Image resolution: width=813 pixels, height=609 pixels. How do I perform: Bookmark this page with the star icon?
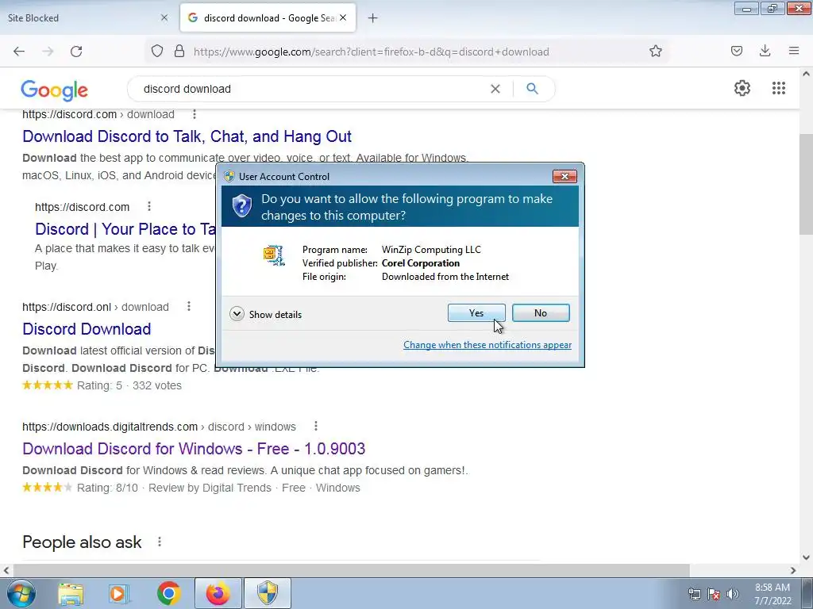click(x=655, y=51)
